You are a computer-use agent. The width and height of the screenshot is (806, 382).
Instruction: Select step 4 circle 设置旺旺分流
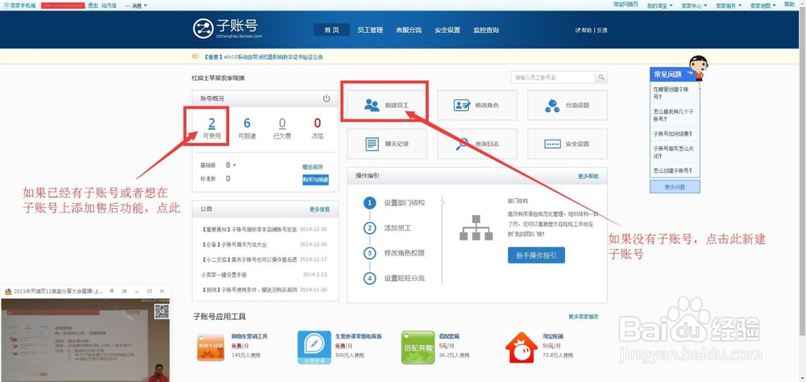pos(370,278)
